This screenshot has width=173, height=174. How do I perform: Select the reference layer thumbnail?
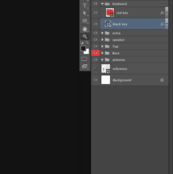[x=106, y=68]
